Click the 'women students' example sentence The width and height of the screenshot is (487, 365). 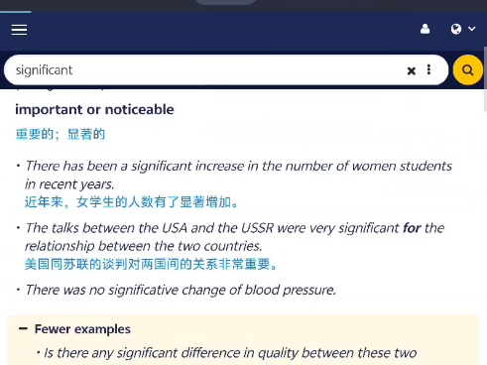(x=238, y=175)
